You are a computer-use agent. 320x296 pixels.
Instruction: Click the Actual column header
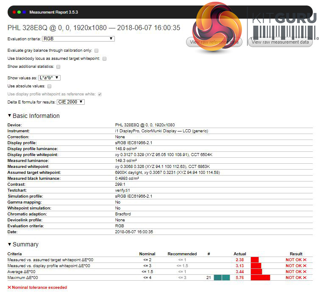click(x=240, y=254)
